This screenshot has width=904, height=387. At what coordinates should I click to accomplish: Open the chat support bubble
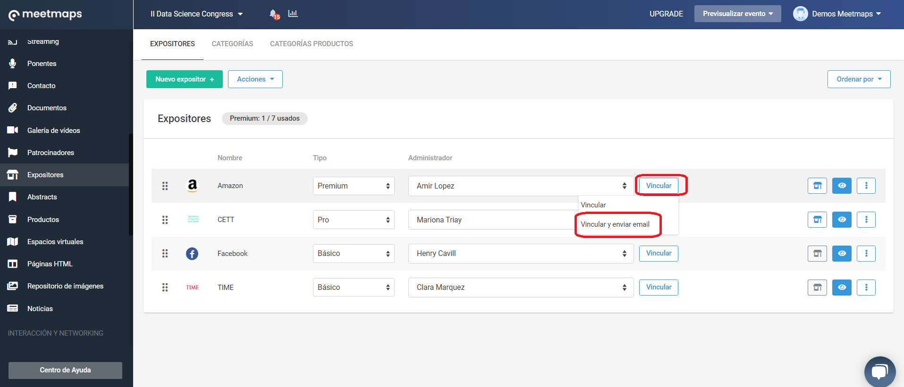[x=880, y=372]
